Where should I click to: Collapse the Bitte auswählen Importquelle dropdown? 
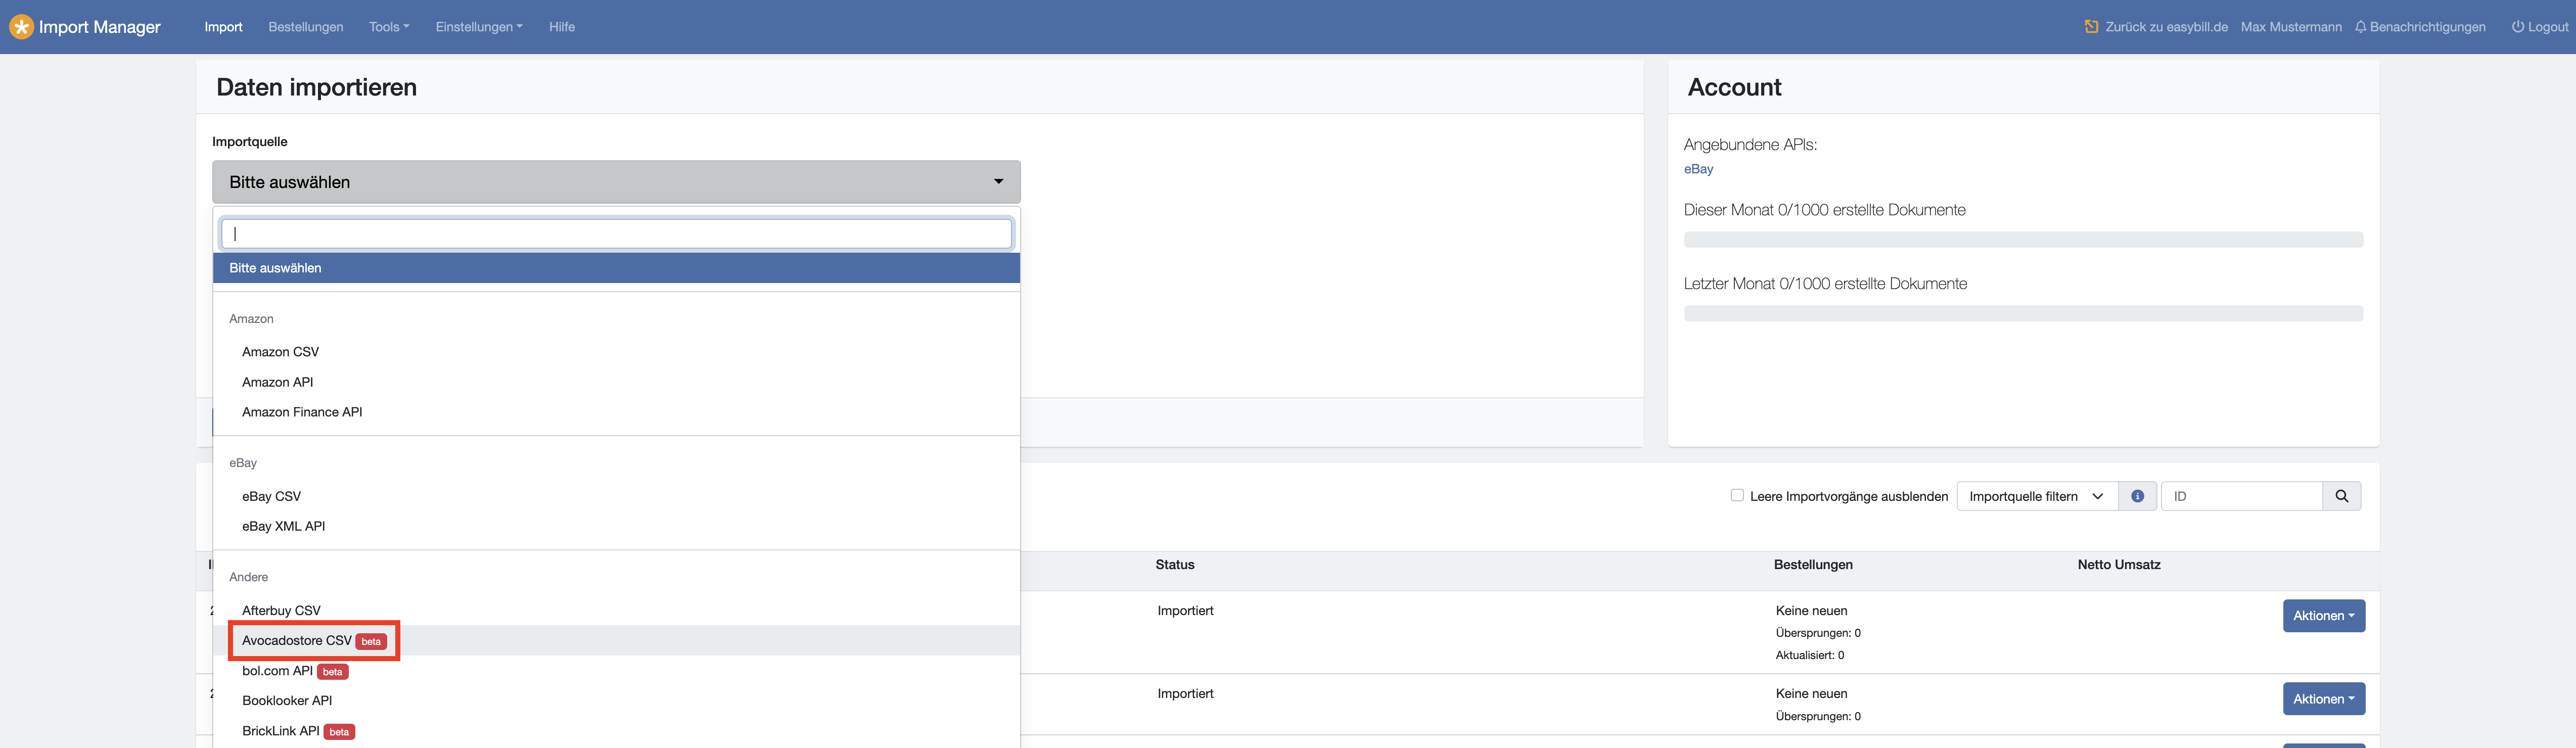pos(616,182)
